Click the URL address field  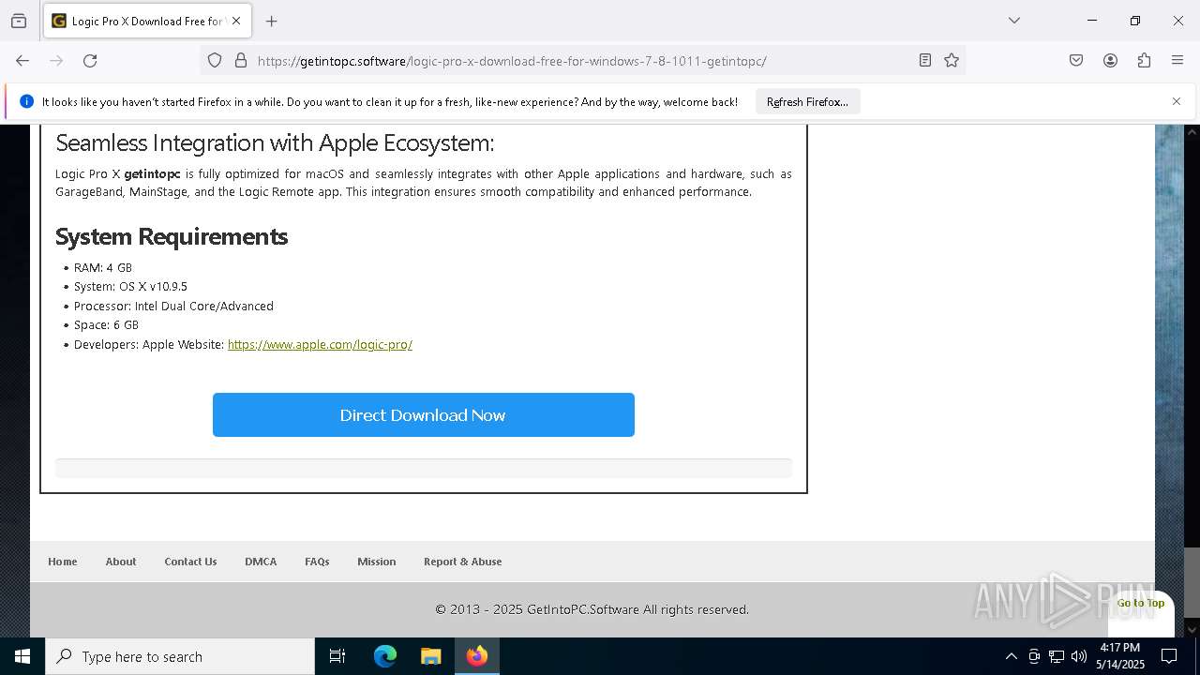click(581, 61)
